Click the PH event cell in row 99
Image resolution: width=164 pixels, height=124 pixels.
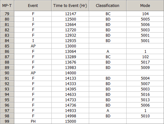coord(33,121)
